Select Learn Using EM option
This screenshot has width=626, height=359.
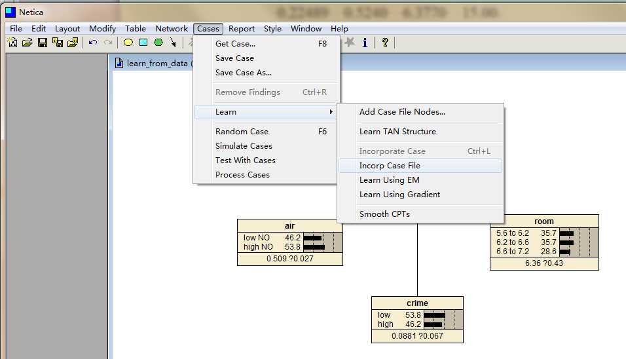pos(420,180)
